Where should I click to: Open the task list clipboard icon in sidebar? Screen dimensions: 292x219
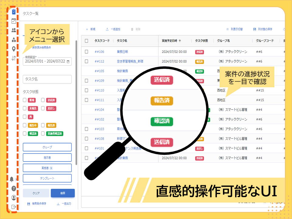(14, 12)
